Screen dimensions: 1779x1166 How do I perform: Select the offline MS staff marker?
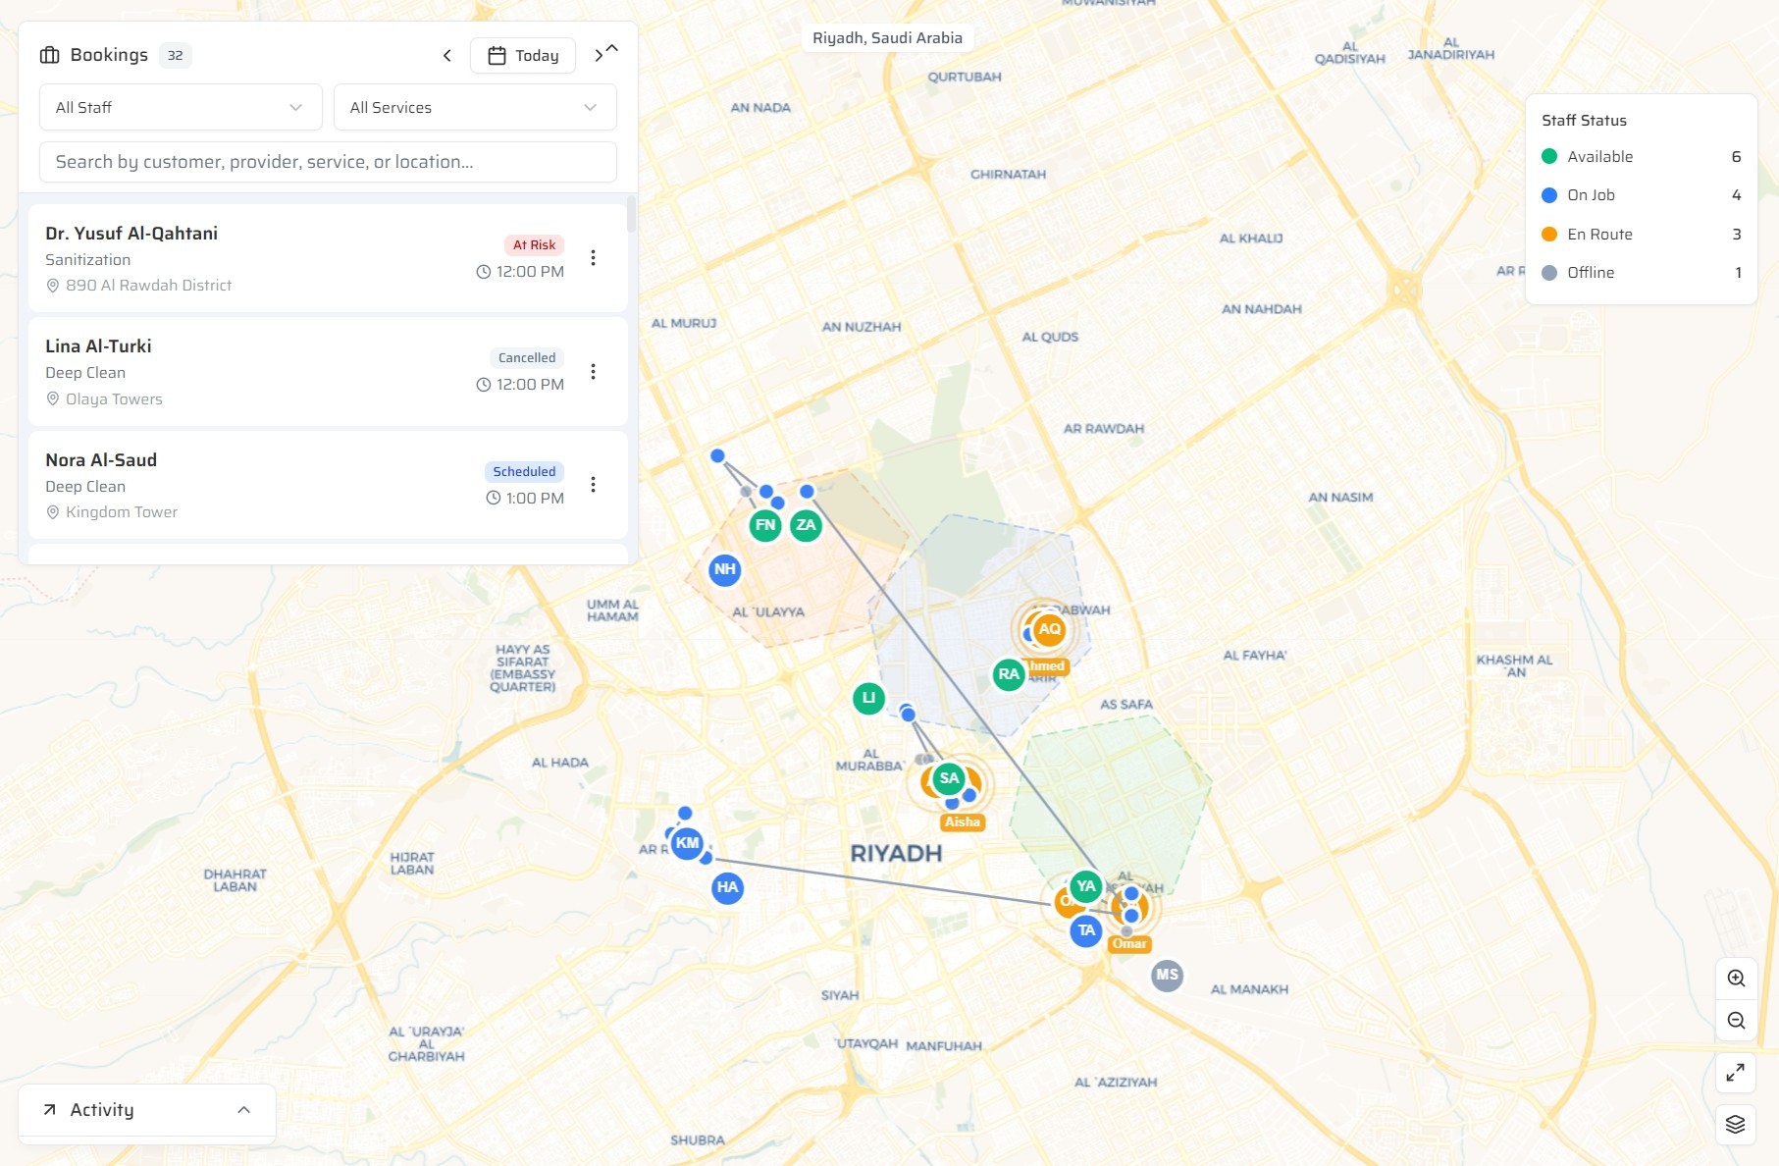point(1167,975)
